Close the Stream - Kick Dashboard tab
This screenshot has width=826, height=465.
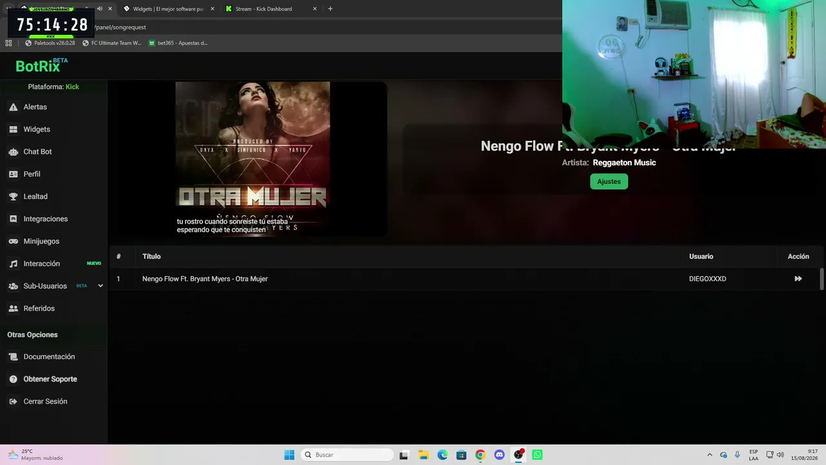tap(315, 9)
